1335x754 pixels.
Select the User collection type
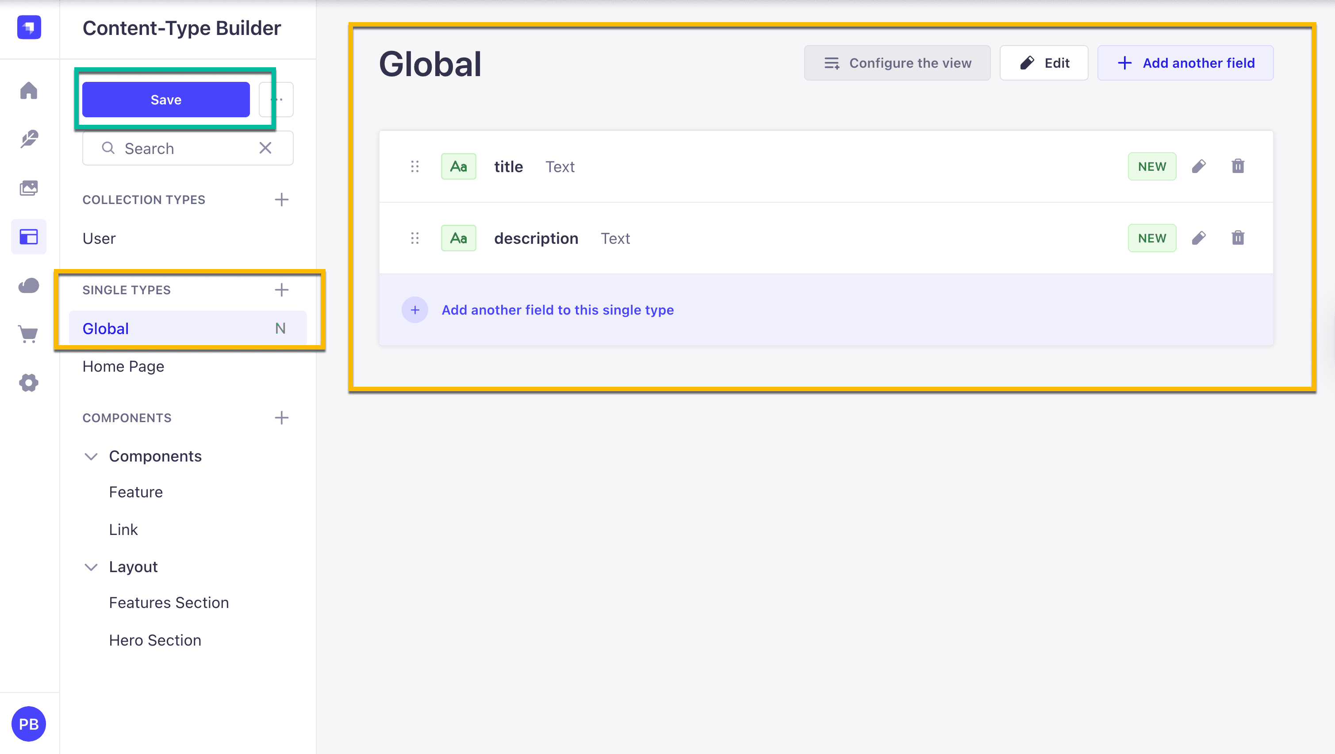pos(99,239)
